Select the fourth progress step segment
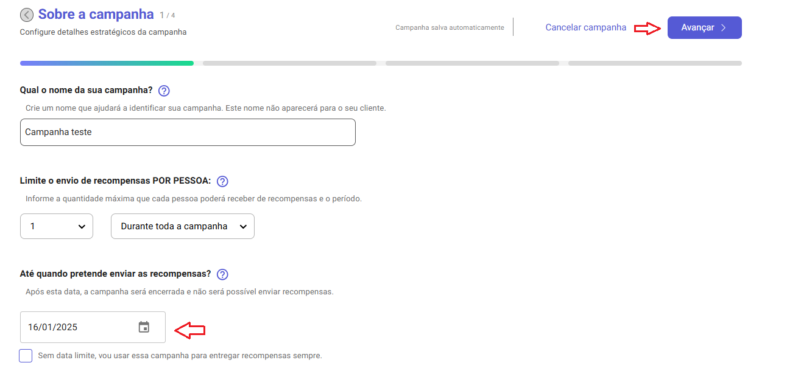This screenshot has height=374, width=787. coord(655,63)
